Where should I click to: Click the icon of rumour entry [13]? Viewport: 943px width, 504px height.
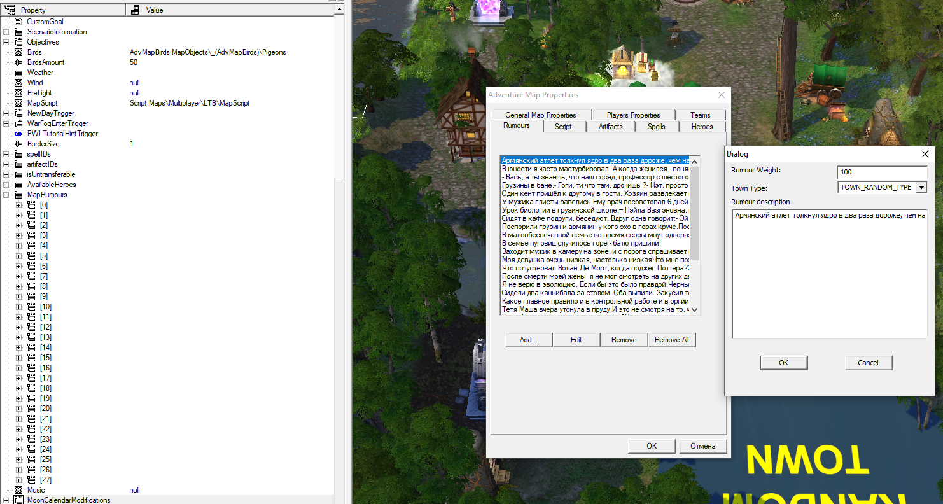click(x=31, y=337)
